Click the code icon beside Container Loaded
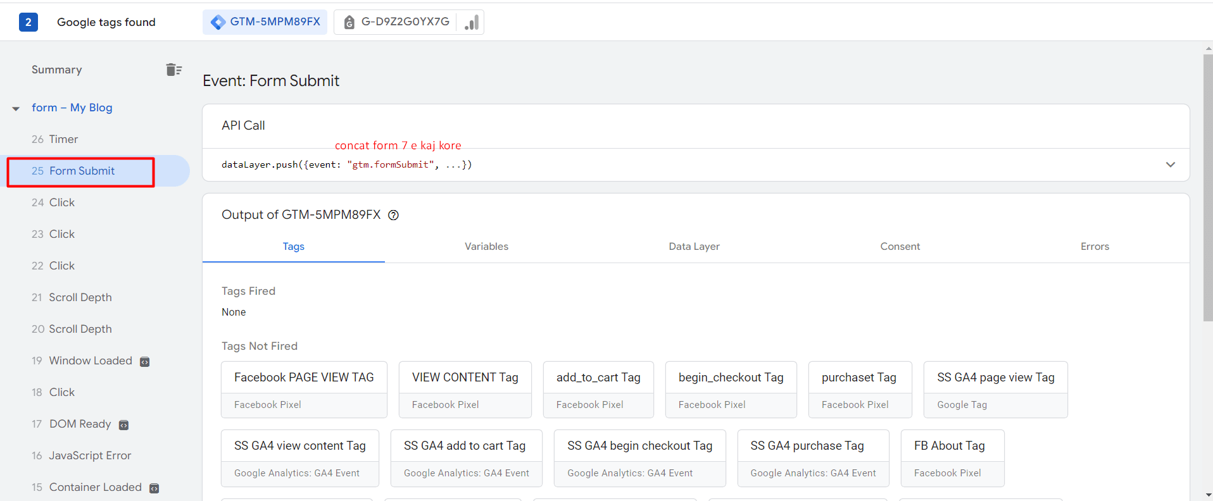 coord(154,488)
